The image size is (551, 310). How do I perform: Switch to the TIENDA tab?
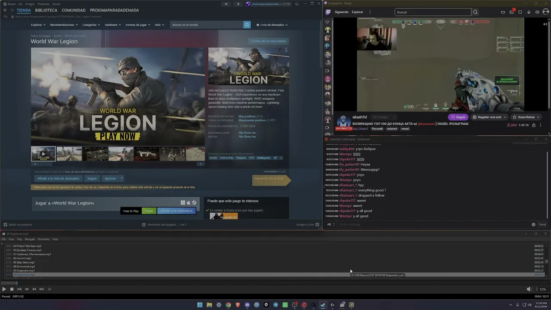point(24,10)
